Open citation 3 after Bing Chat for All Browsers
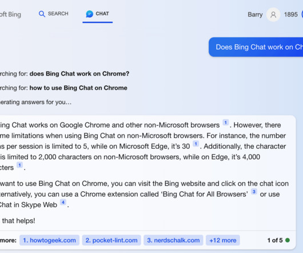 [x=254, y=192]
